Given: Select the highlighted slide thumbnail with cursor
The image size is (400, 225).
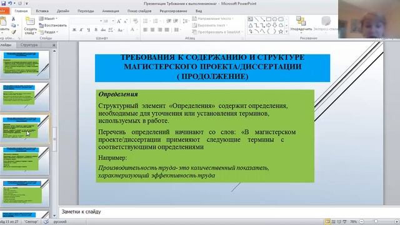Looking at the screenshot, I should pyautogui.click(x=25, y=129).
